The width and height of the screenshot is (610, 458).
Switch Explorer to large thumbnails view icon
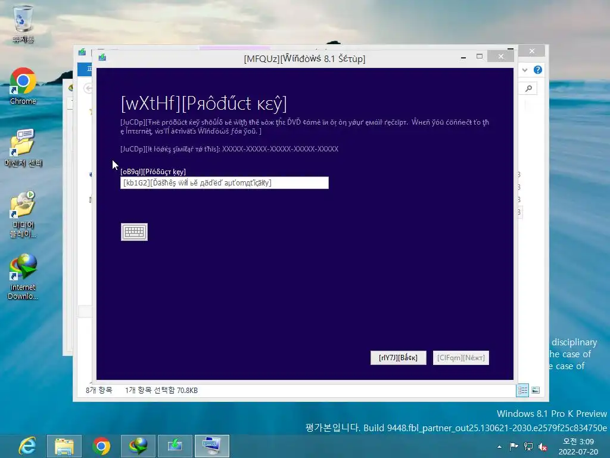click(x=536, y=390)
